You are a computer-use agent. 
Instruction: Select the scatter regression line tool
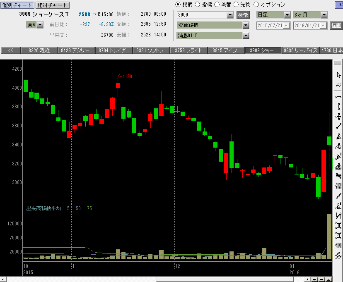tap(338, 255)
